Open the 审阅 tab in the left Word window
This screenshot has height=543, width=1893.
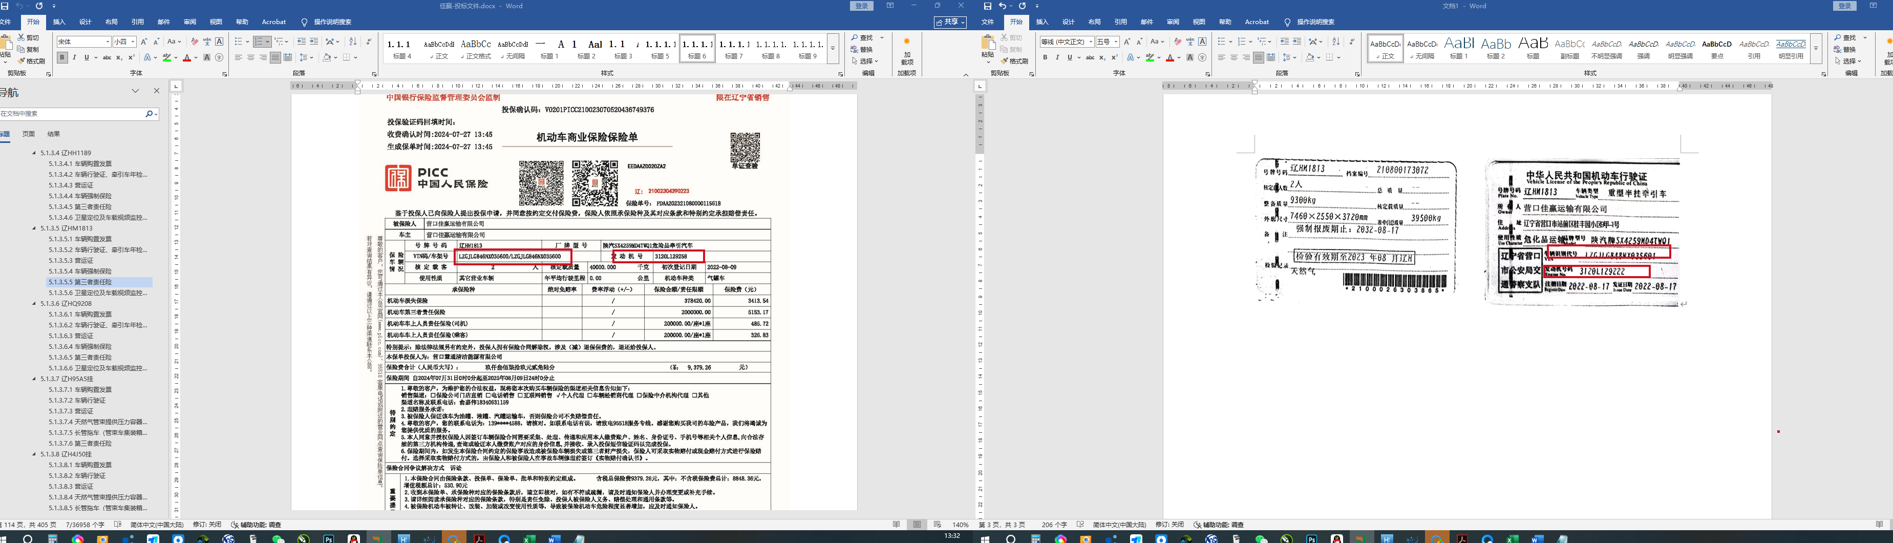pyautogui.click(x=190, y=22)
